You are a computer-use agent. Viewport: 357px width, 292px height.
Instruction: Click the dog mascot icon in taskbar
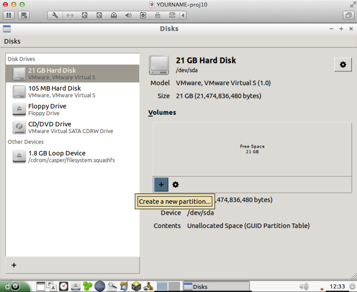[148, 286]
